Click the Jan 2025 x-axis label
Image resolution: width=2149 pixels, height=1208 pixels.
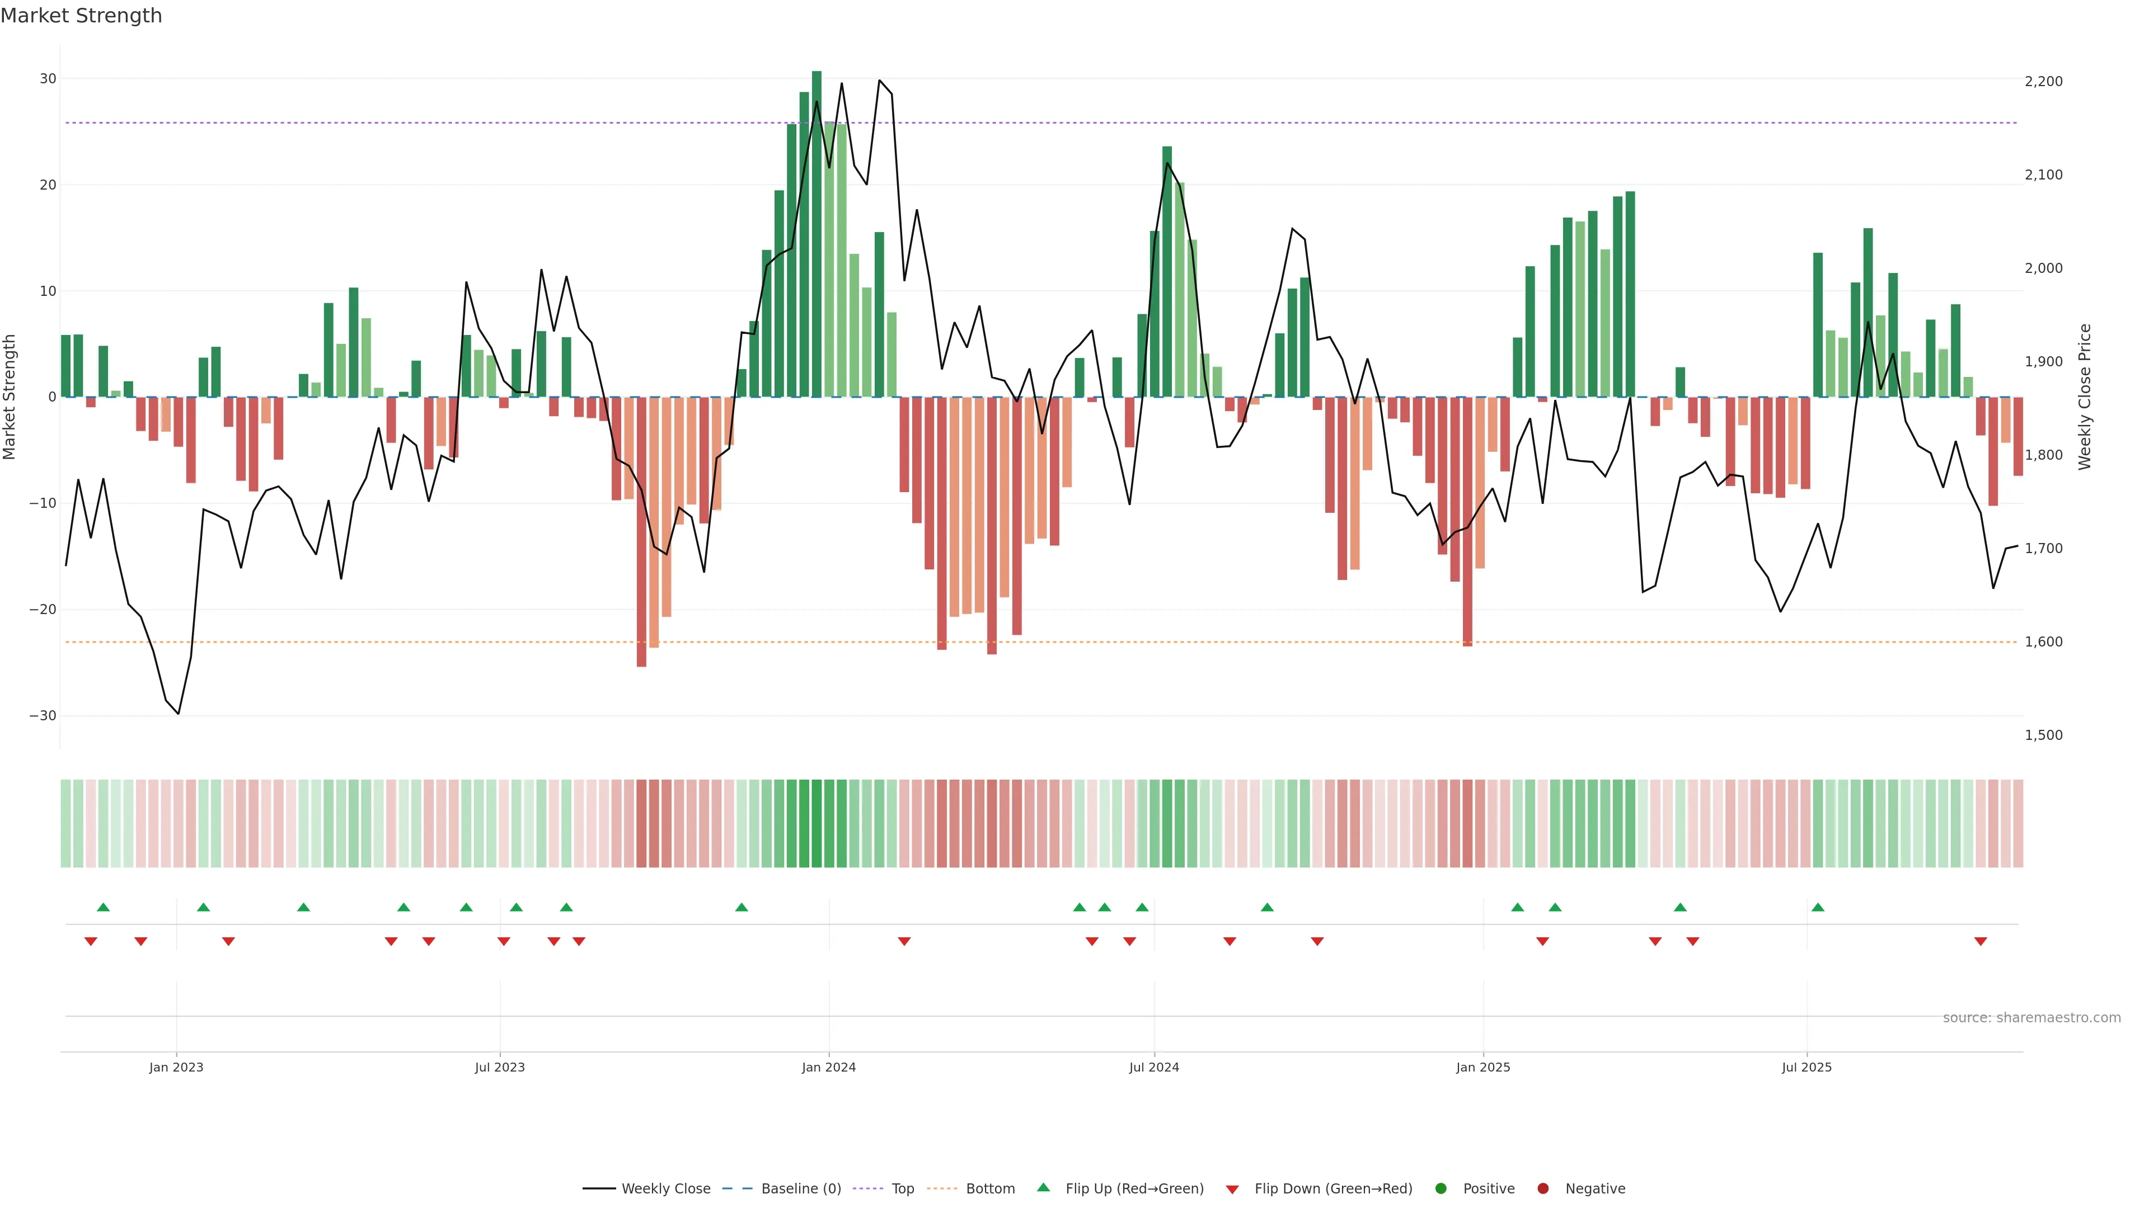[x=1483, y=1067]
